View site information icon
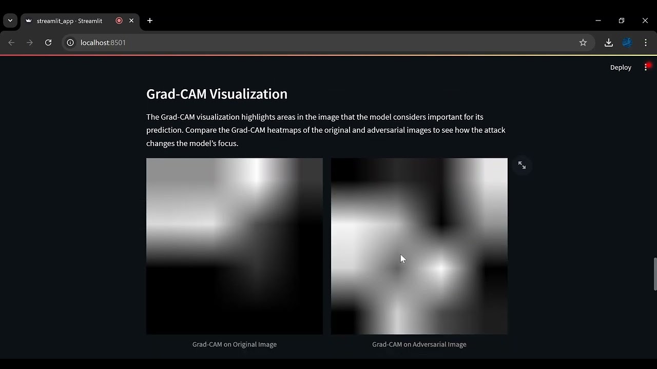Screen dimensions: 657x369 click(70, 43)
